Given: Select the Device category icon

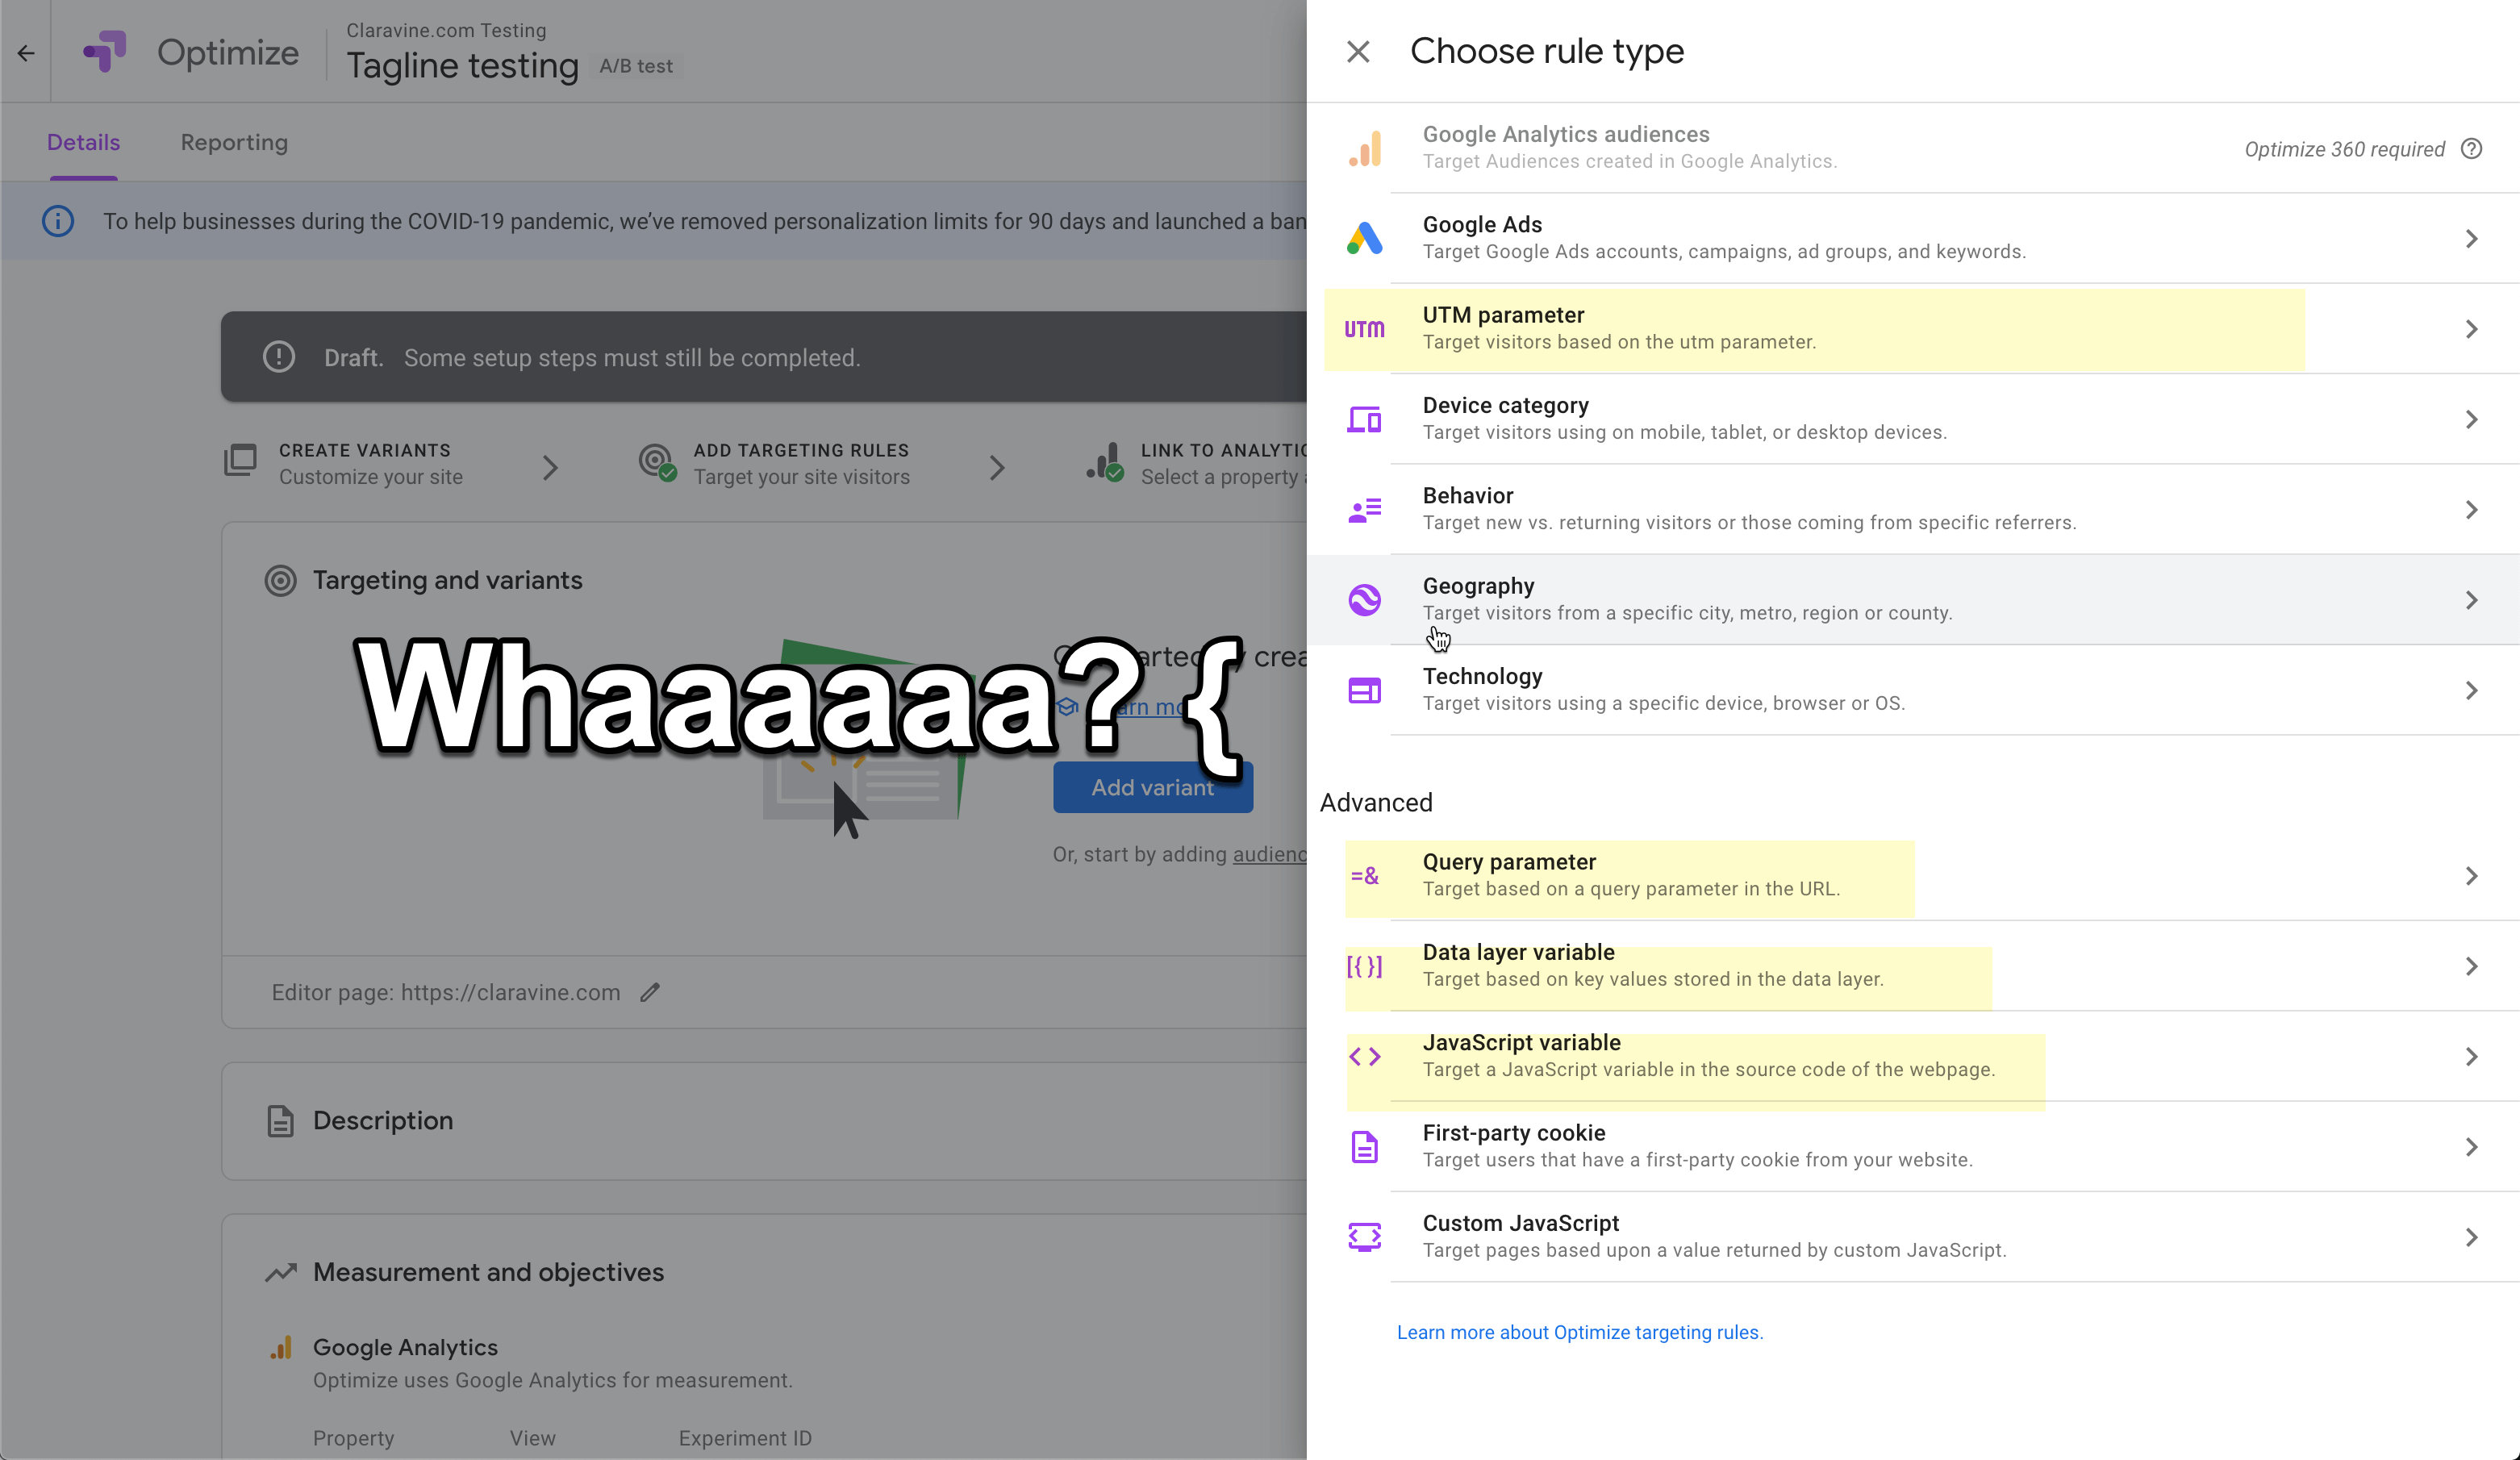Looking at the screenshot, I should (1366, 419).
